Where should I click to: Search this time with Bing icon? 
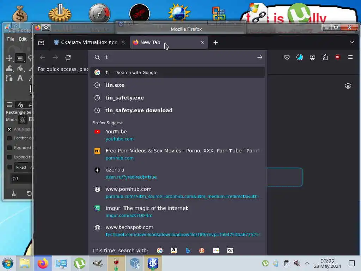pos(188,251)
